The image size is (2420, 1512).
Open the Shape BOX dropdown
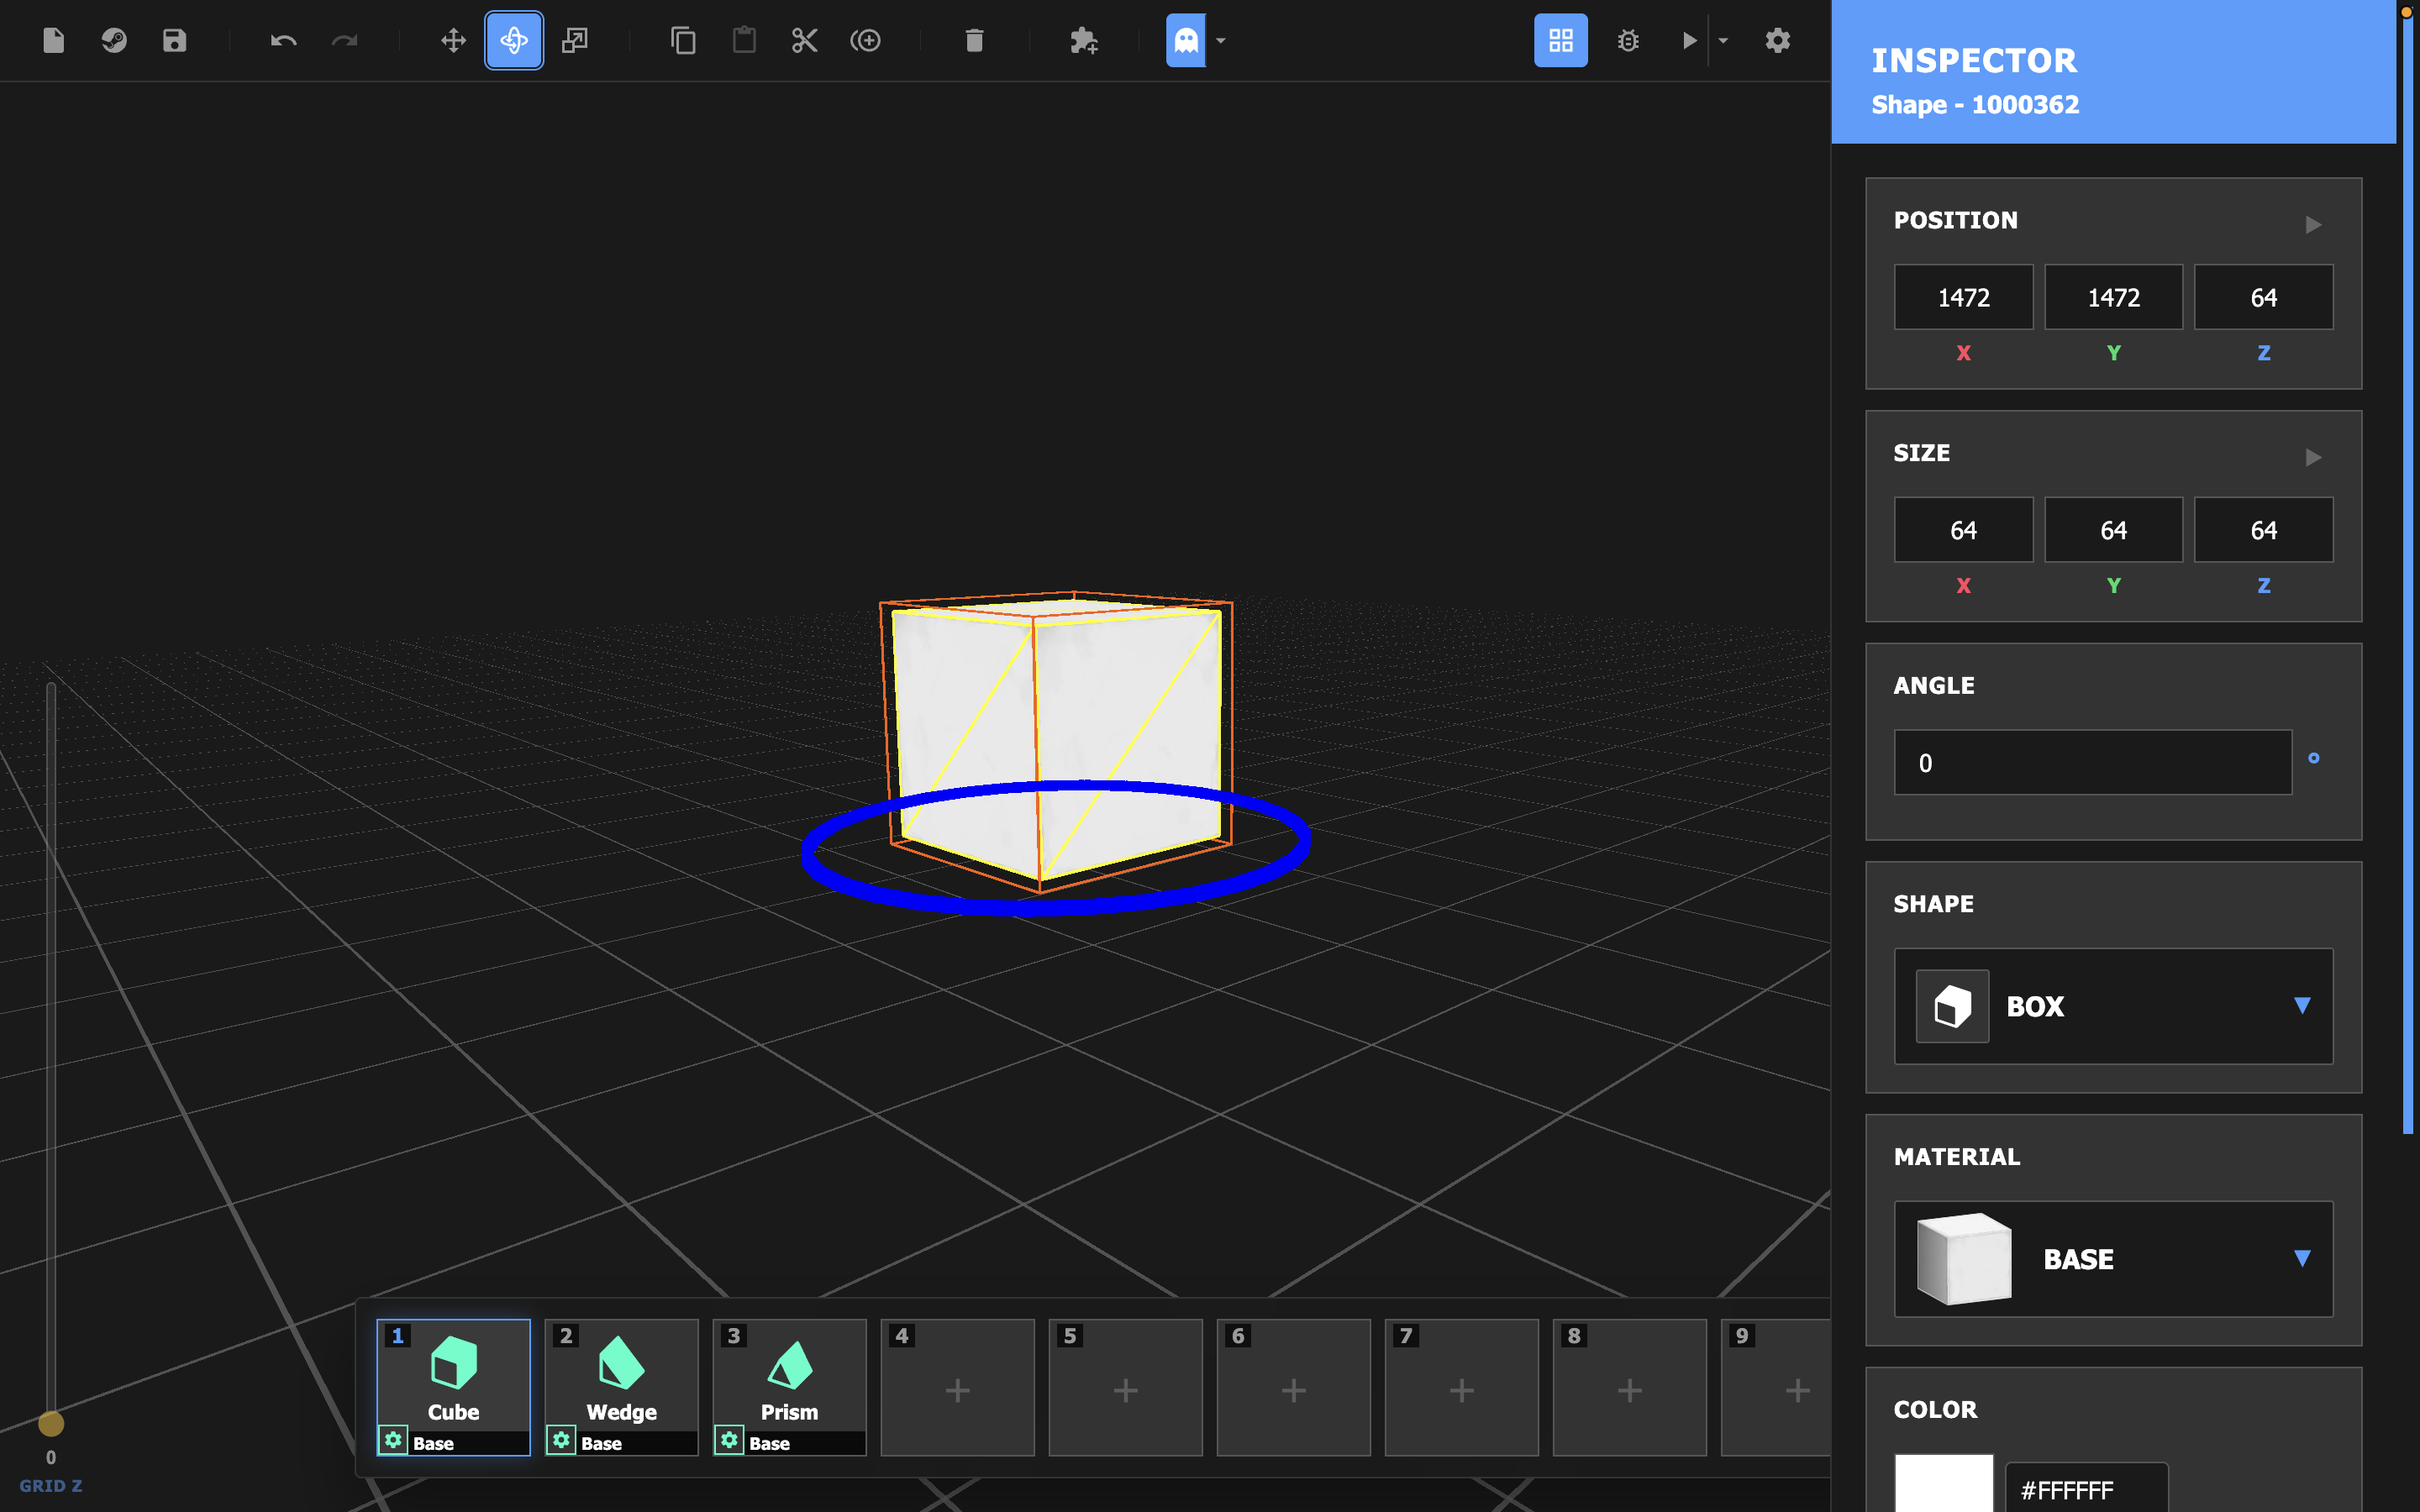click(x=2113, y=1006)
